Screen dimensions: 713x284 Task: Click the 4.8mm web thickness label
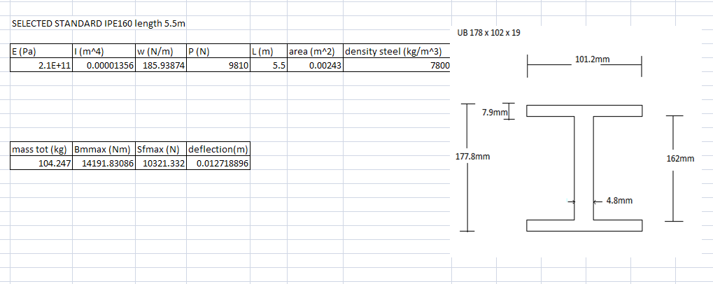click(x=619, y=200)
